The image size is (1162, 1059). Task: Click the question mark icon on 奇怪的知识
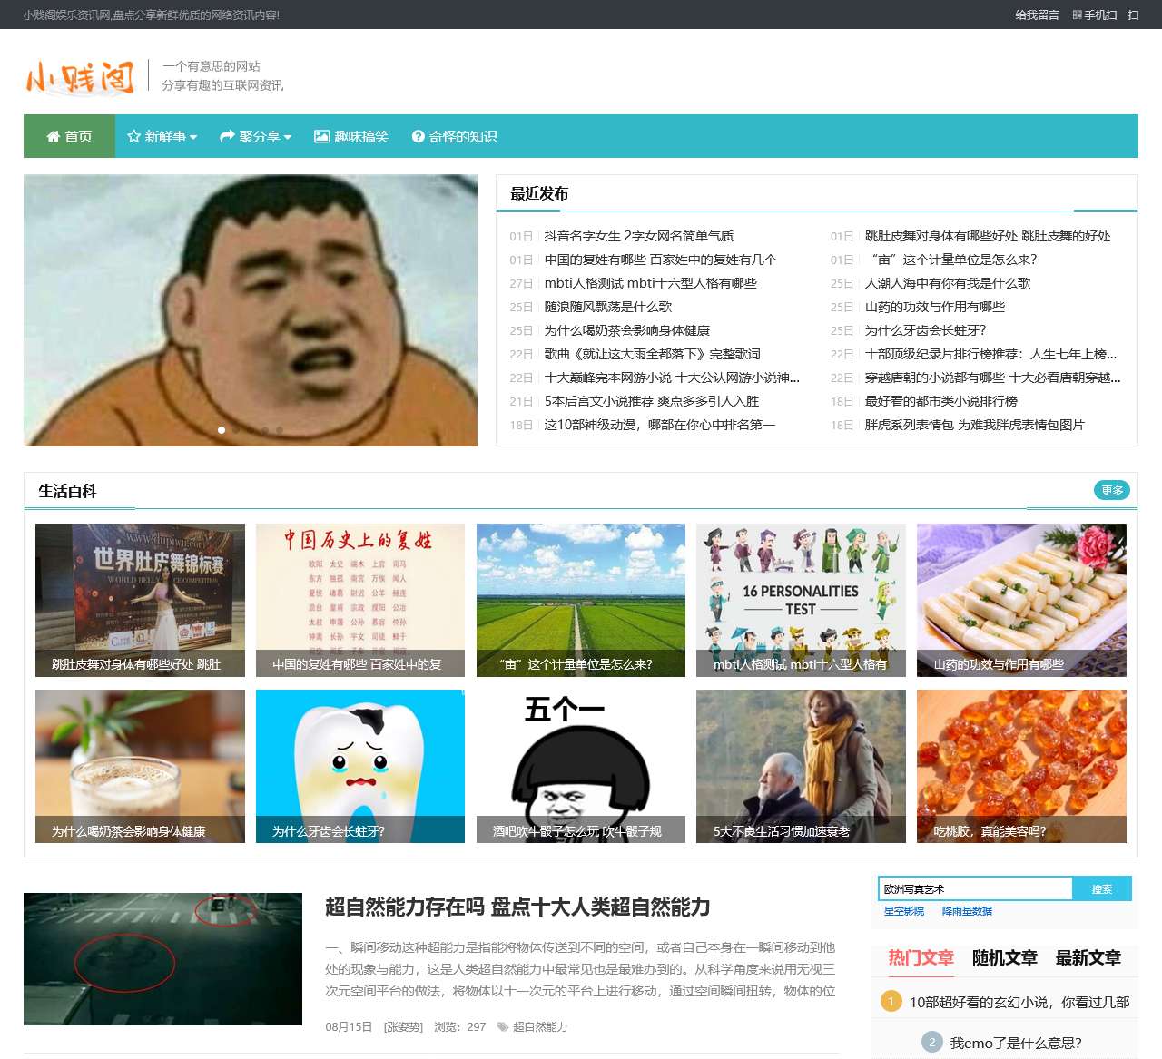point(419,136)
